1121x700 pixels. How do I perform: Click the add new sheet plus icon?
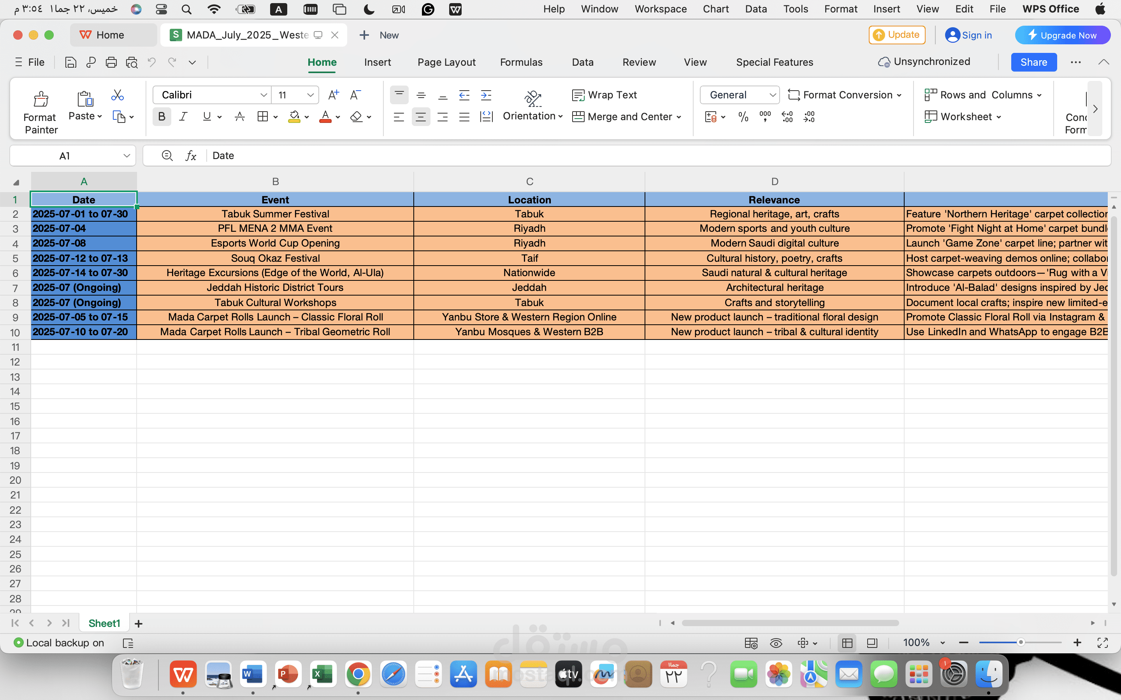[139, 624]
